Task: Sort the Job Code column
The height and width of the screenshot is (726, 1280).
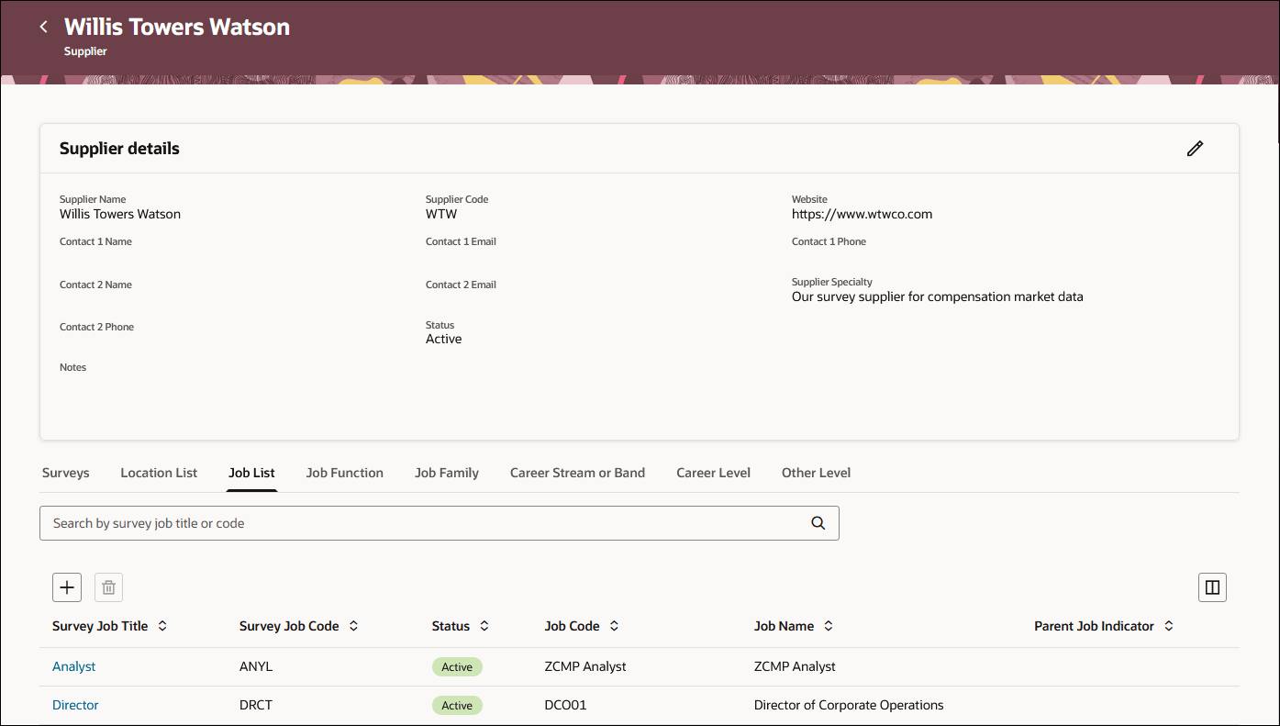Action: (612, 625)
